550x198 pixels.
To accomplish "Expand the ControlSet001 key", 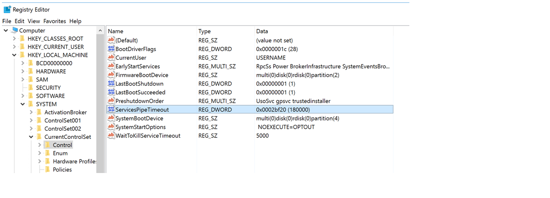I will [x=31, y=120].
